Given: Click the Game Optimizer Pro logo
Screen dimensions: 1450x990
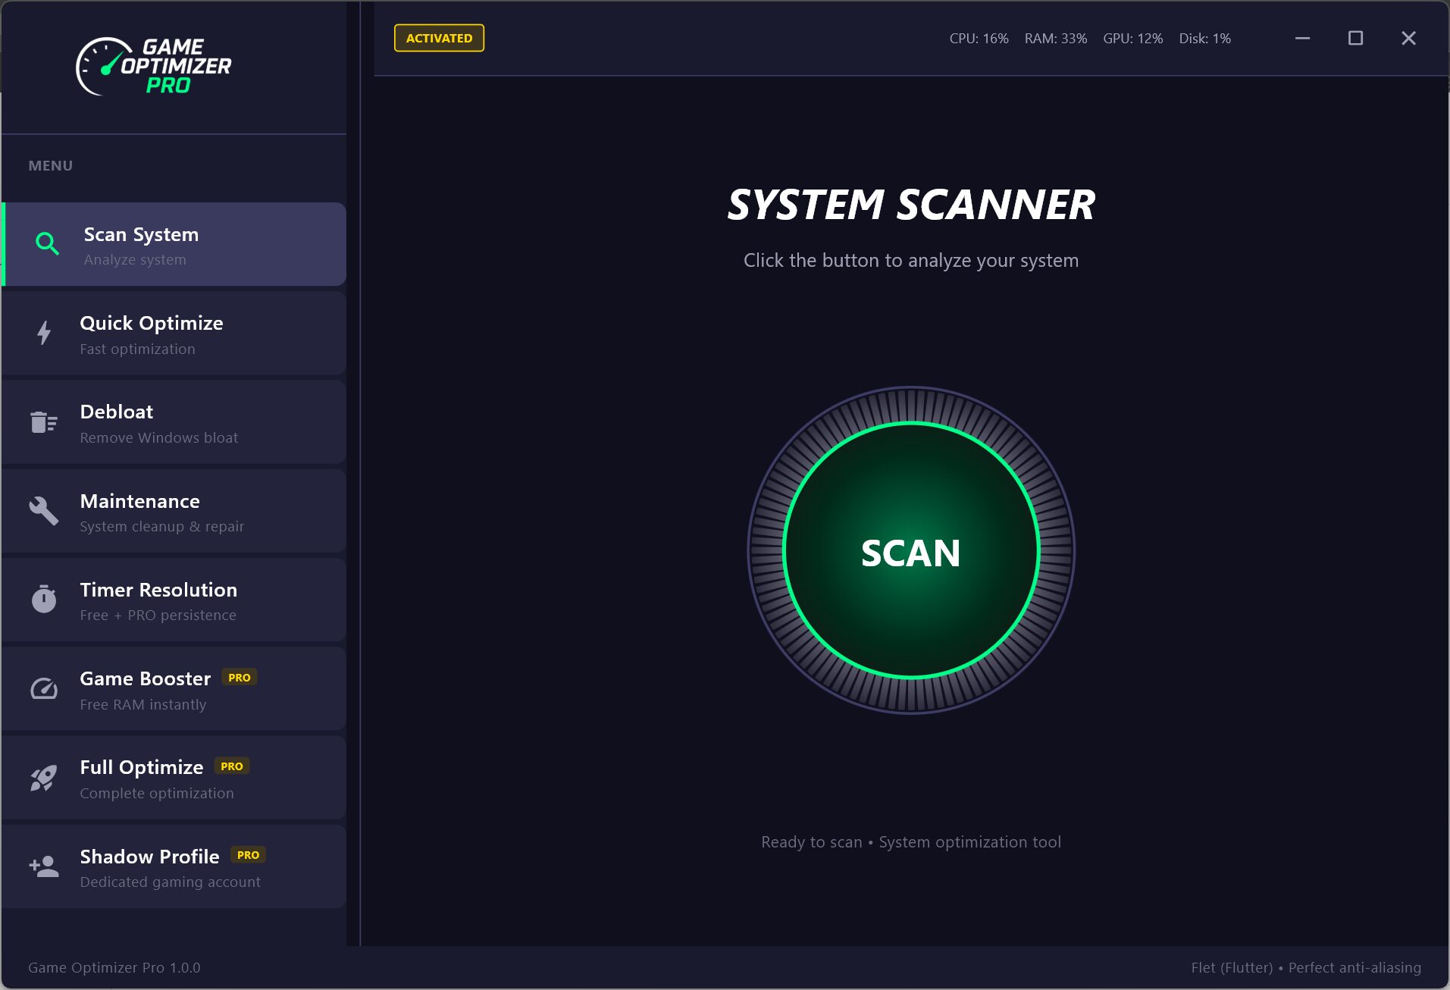Looking at the screenshot, I should [x=154, y=67].
